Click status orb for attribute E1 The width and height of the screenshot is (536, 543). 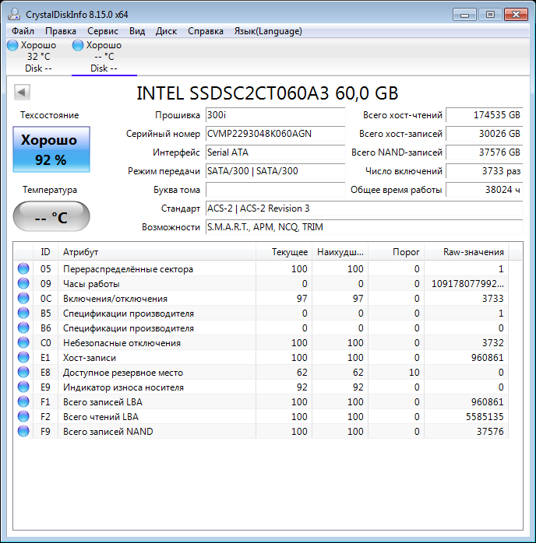tap(23, 357)
